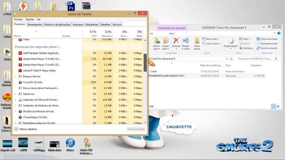Switch to the Utilizadores tab

[x=92, y=24]
